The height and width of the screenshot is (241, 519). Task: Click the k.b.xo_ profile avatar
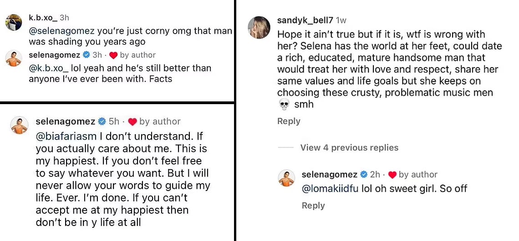[x=14, y=22]
